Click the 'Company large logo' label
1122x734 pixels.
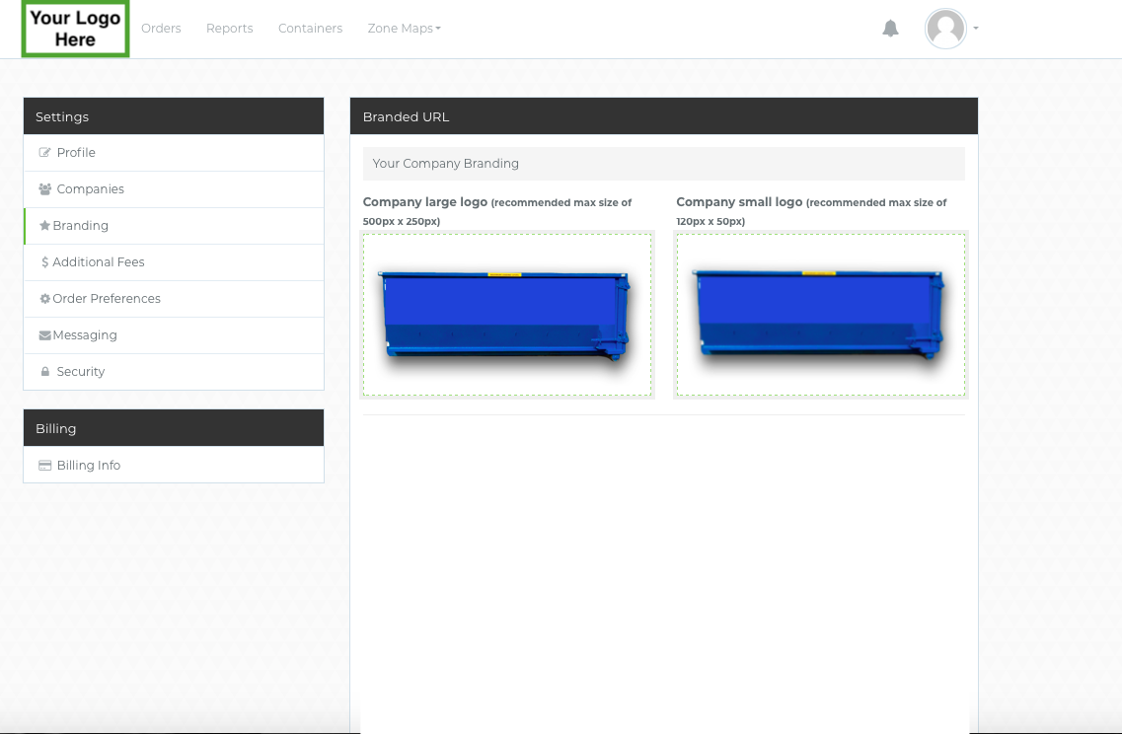pyautogui.click(x=425, y=201)
